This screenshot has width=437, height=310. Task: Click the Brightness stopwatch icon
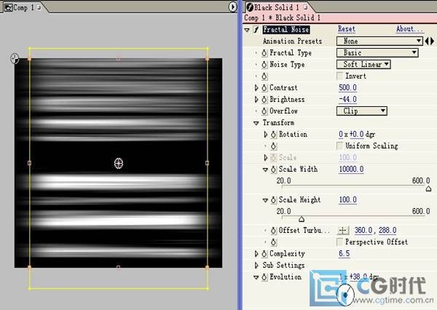click(264, 100)
